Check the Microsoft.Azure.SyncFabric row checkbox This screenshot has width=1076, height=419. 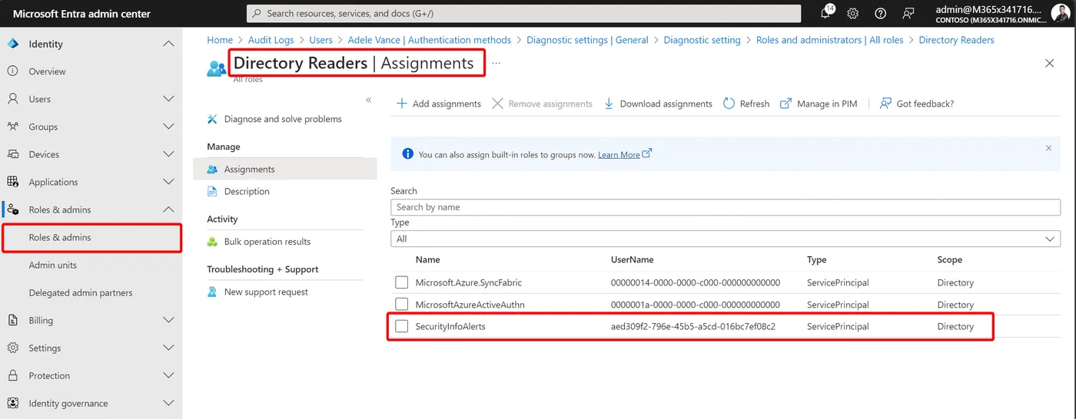coord(402,282)
